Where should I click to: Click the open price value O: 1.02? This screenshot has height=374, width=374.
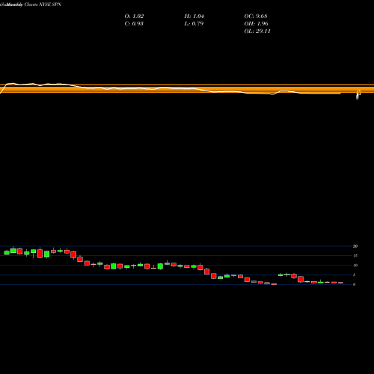pos(134,16)
